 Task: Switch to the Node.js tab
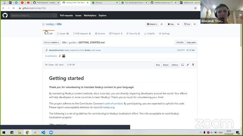pyautogui.click(x=104, y=3)
